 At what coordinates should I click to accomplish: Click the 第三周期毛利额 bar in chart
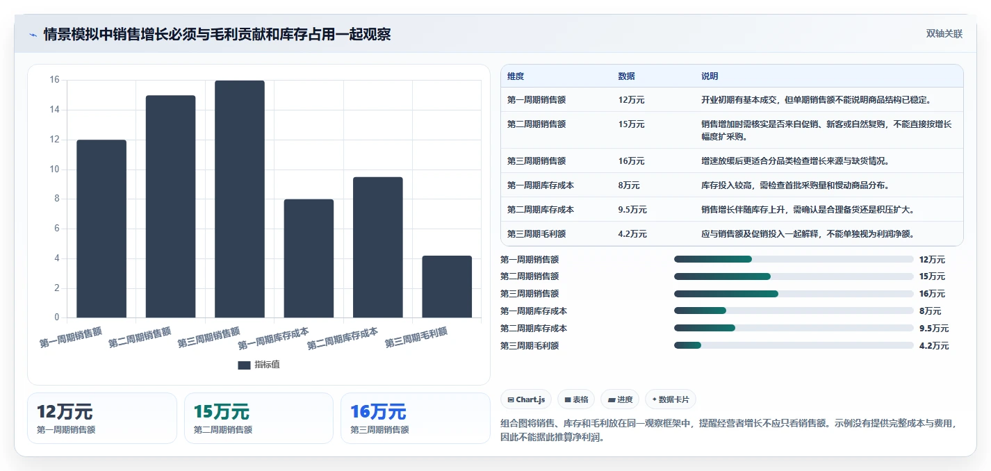[x=447, y=286]
